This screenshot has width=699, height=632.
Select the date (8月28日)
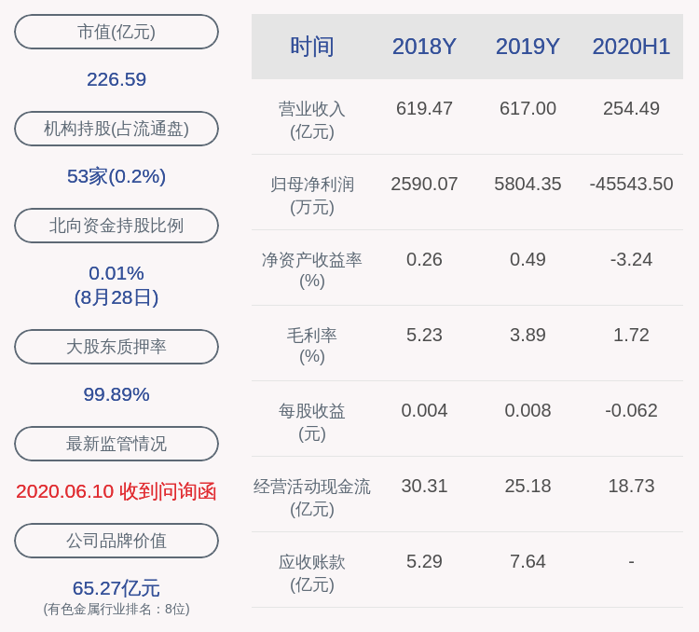pyautogui.click(x=116, y=297)
